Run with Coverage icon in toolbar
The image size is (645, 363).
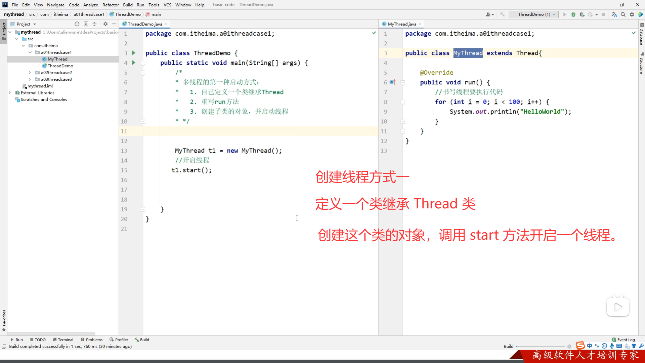tap(582, 14)
